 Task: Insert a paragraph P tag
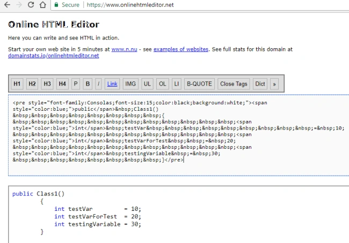[x=76, y=84]
